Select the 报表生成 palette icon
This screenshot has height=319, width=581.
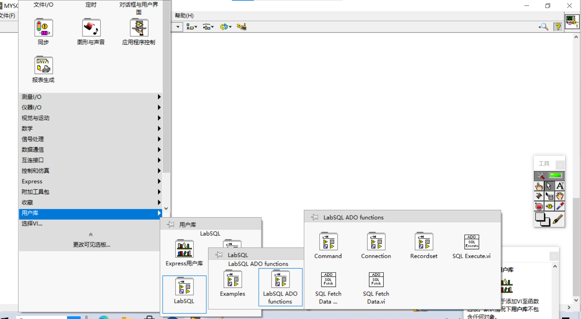[x=43, y=65]
